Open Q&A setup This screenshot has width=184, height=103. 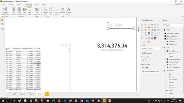click(x=57, y=11)
